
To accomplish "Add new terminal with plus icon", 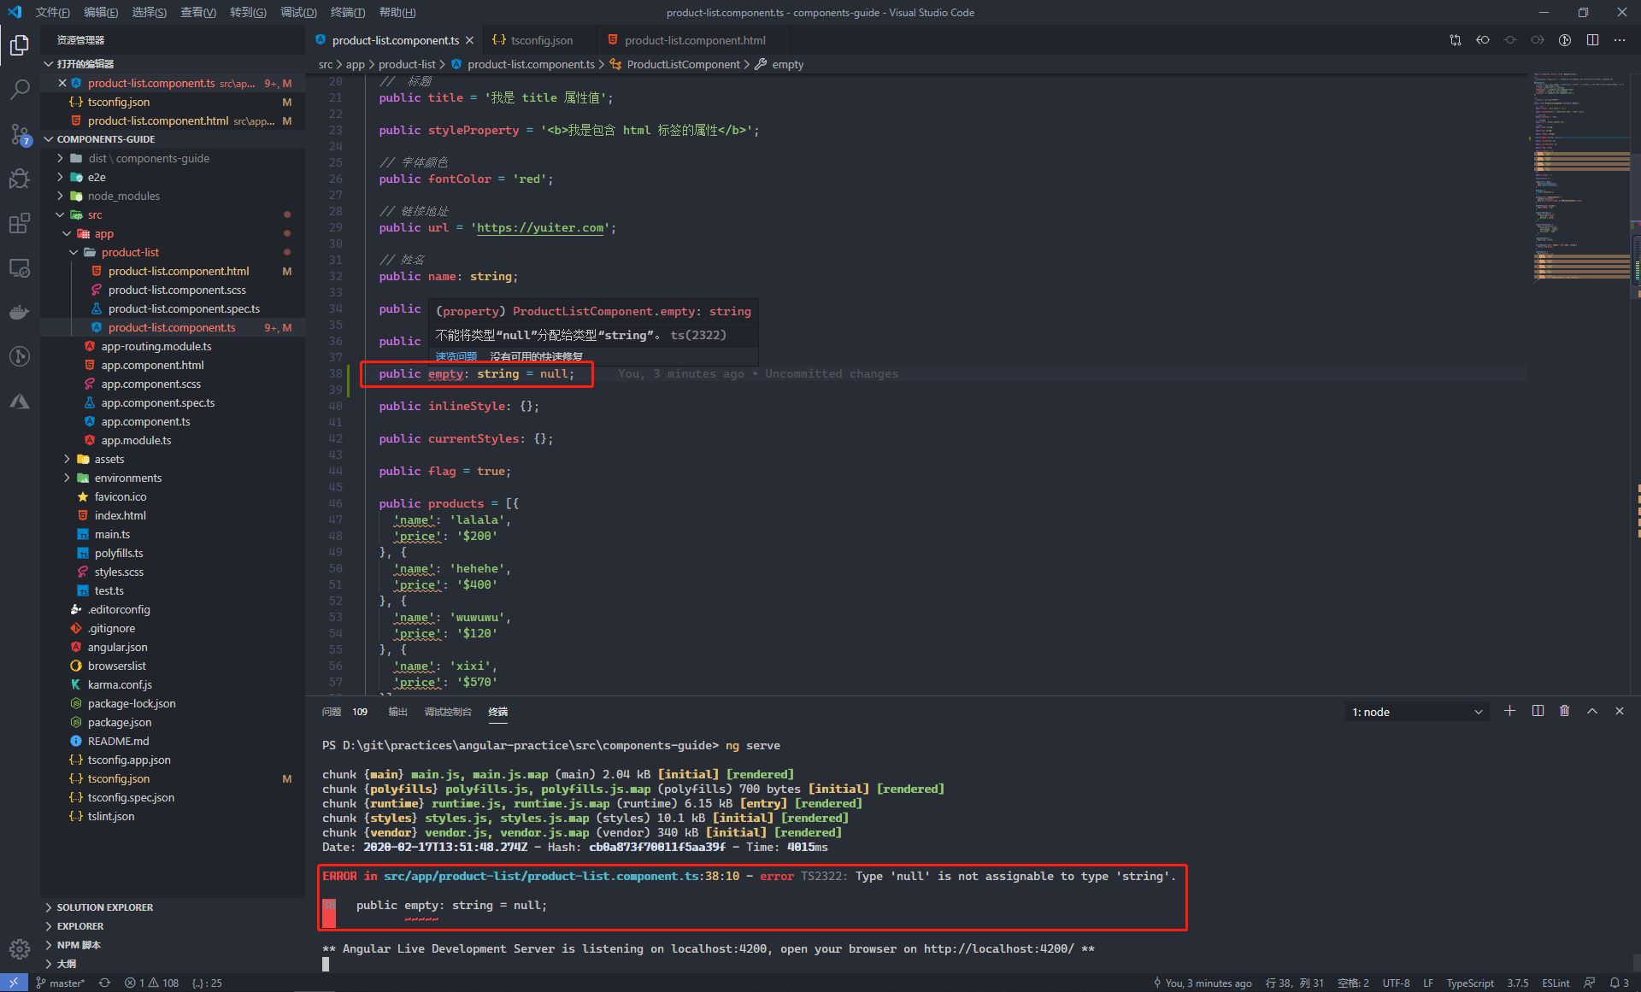I will 1509,711.
